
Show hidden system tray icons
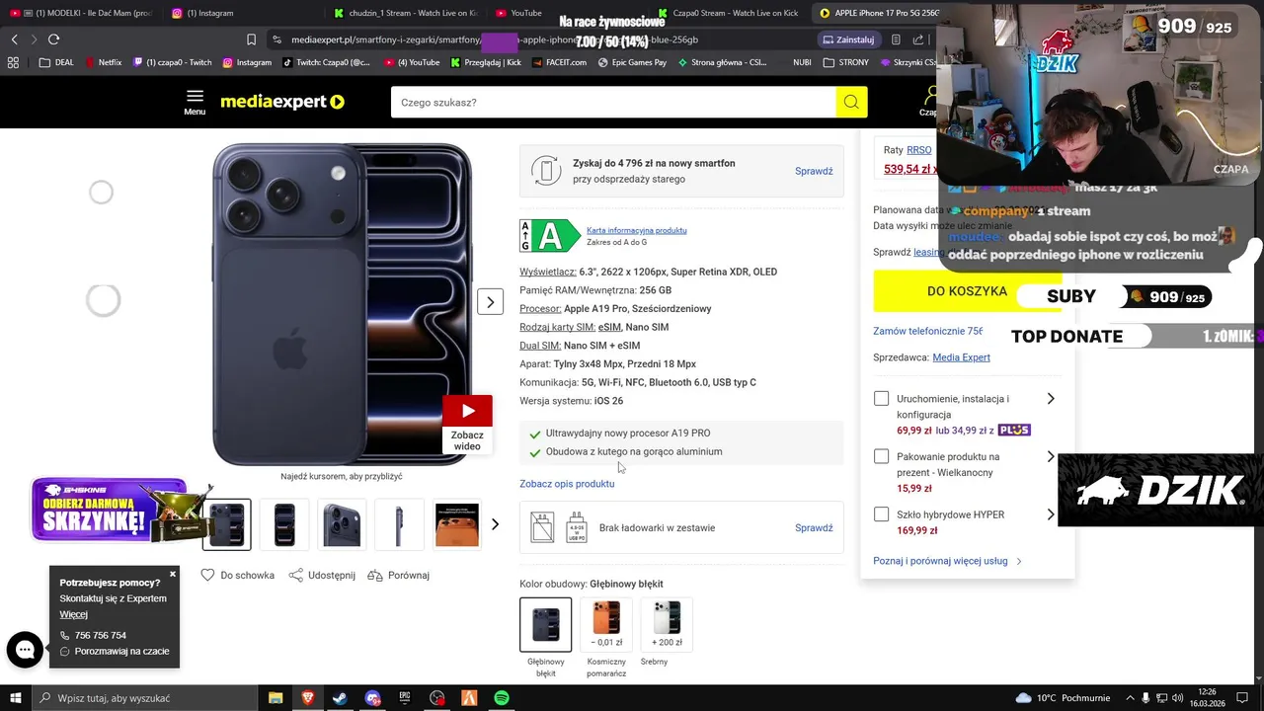pos(1130,698)
